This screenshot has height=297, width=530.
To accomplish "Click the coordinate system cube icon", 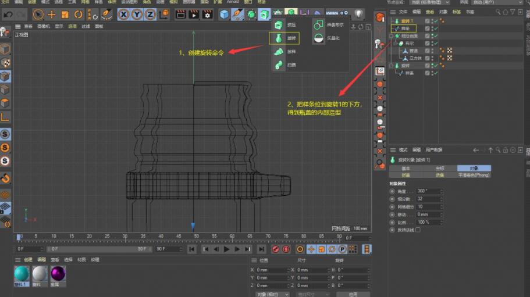I will pos(164,15).
